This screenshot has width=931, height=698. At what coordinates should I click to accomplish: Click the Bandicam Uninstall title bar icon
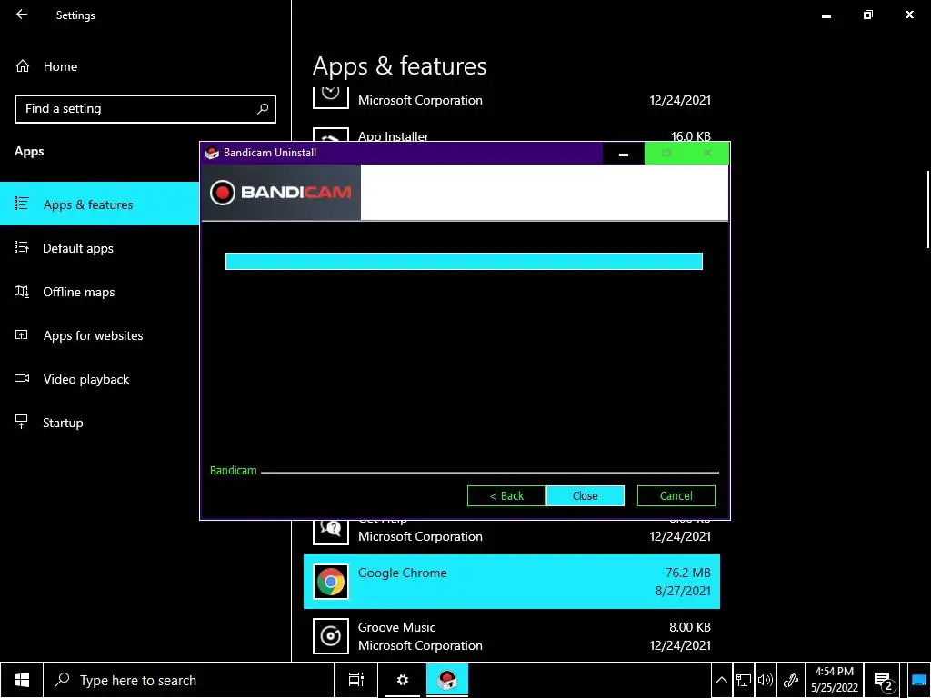point(211,153)
